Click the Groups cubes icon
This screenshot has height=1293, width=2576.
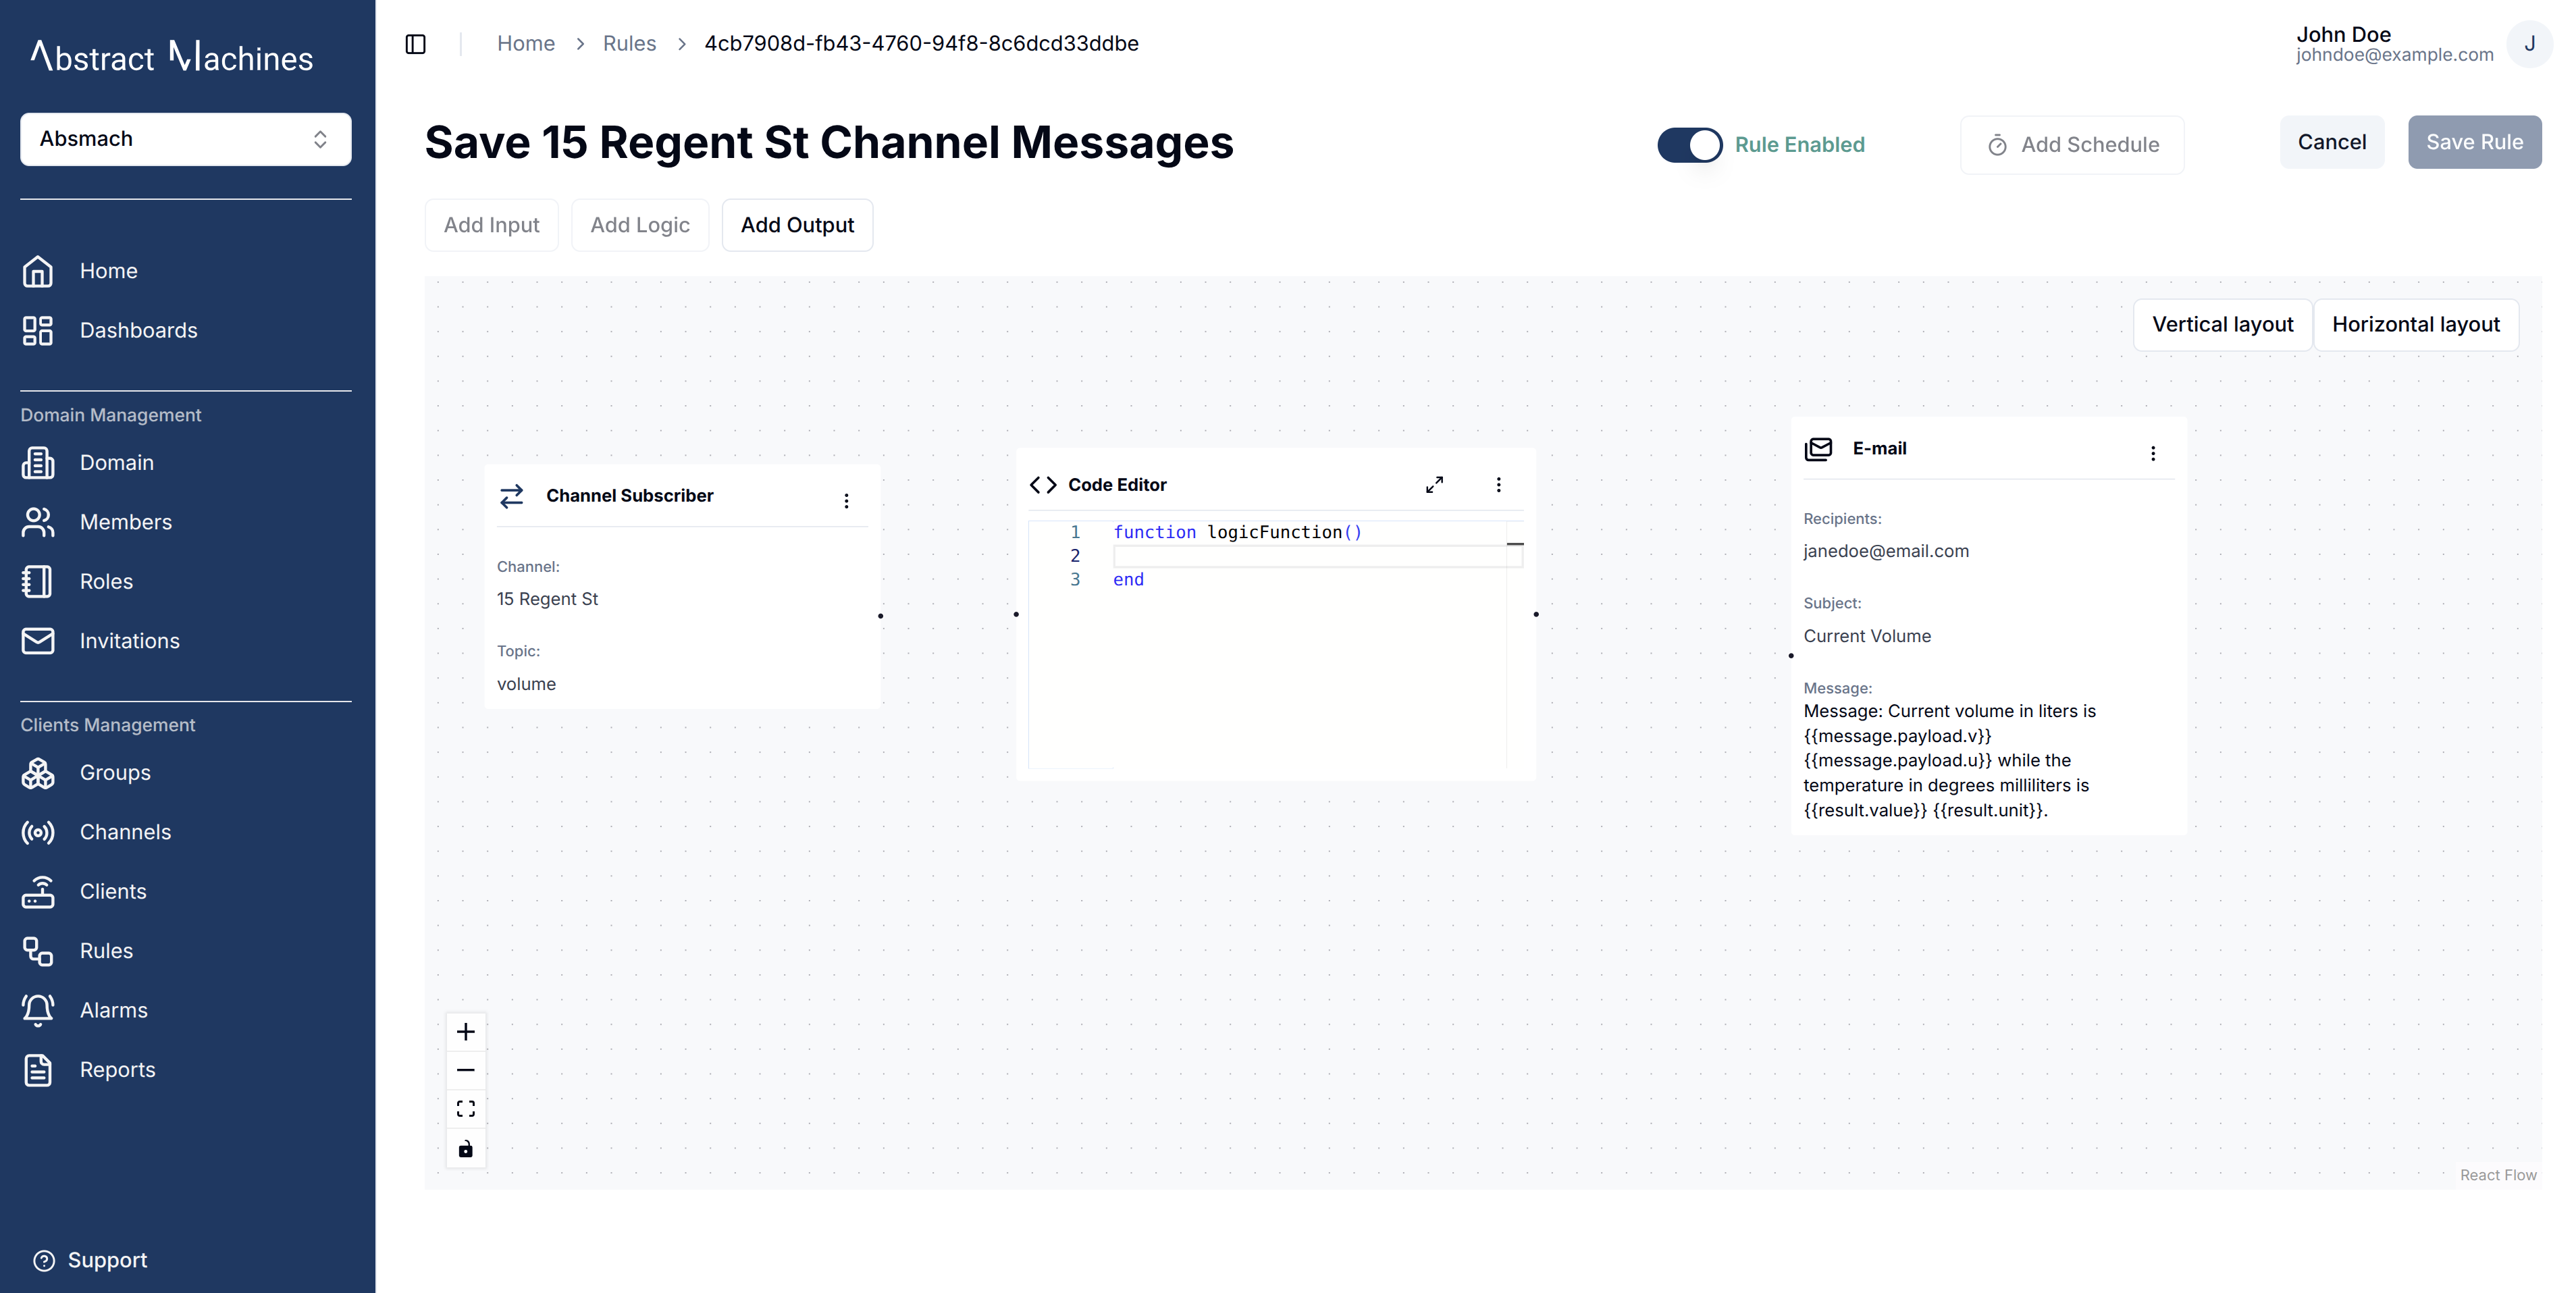38,773
